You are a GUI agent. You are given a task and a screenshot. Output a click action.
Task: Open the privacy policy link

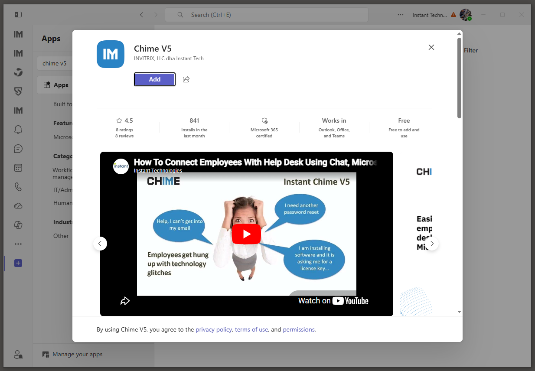tap(214, 329)
